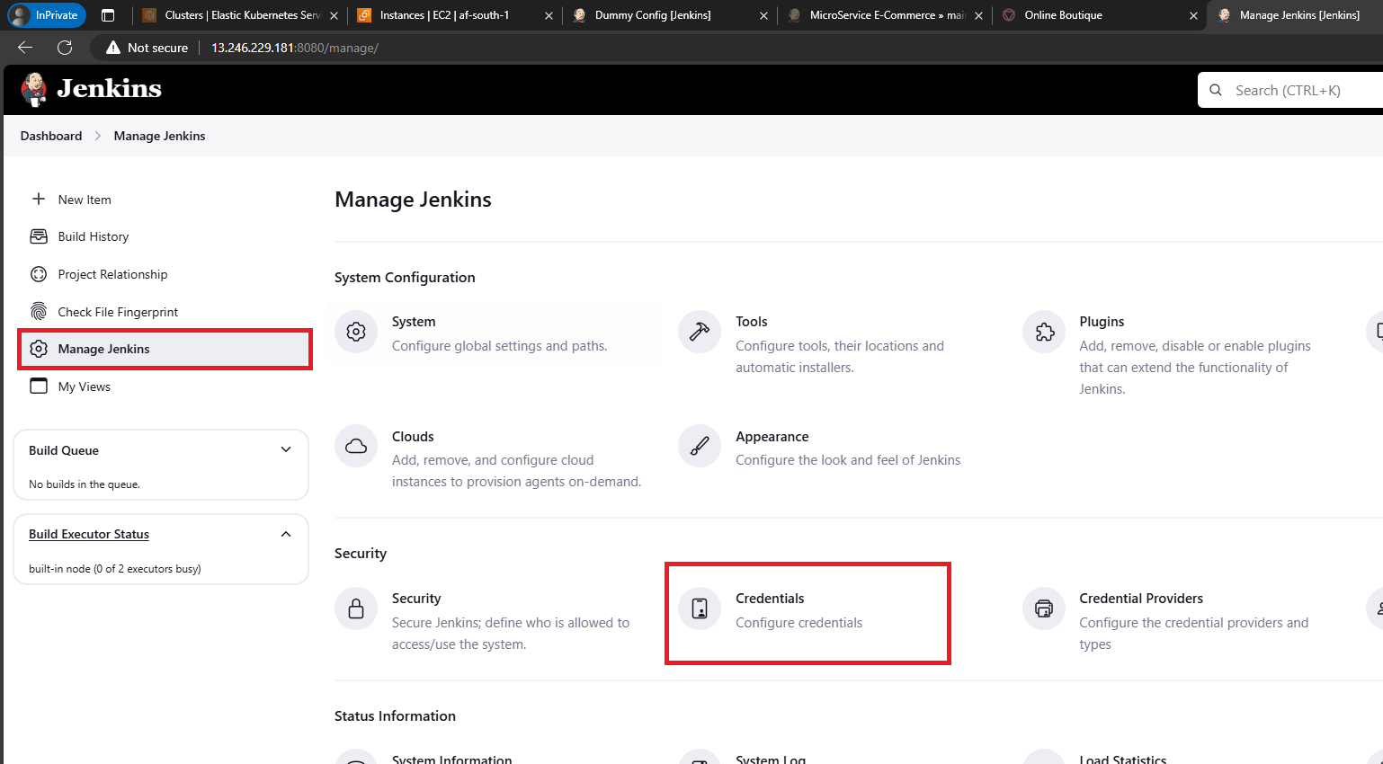Click the Credentials phone icon
Viewport: 1383px width, 764px height.
(700, 609)
